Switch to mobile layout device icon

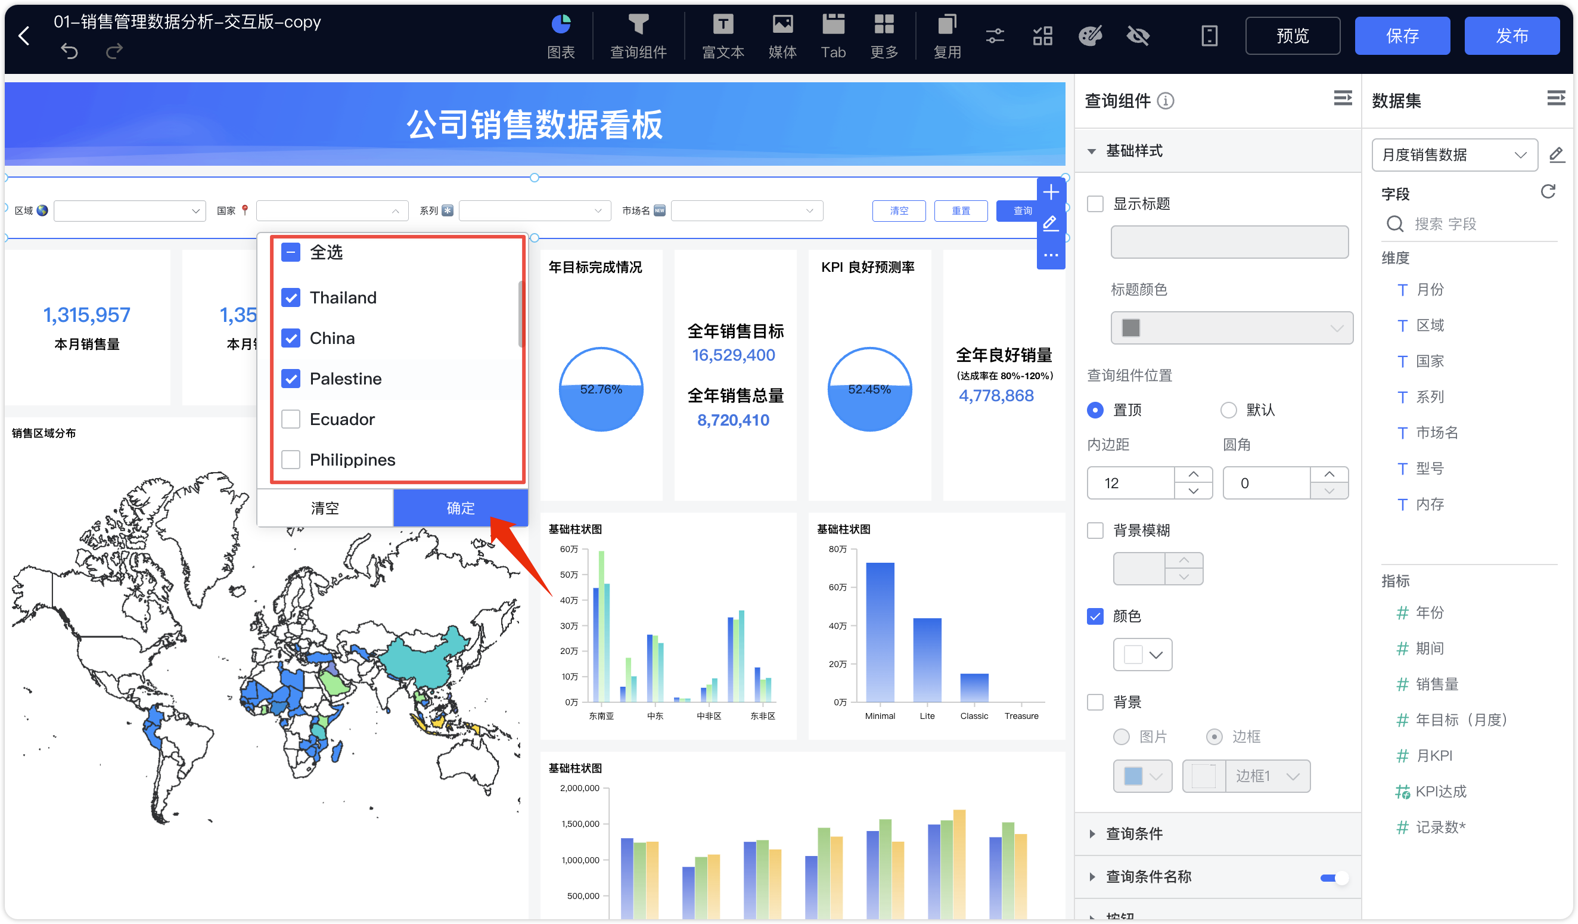(x=1209, y=36)
